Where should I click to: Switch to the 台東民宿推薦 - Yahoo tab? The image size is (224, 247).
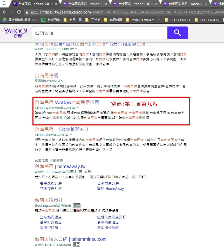point(185,4)
